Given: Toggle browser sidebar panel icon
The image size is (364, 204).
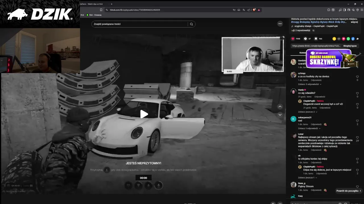Looking at the screenshot, I should tap(345, 10).
